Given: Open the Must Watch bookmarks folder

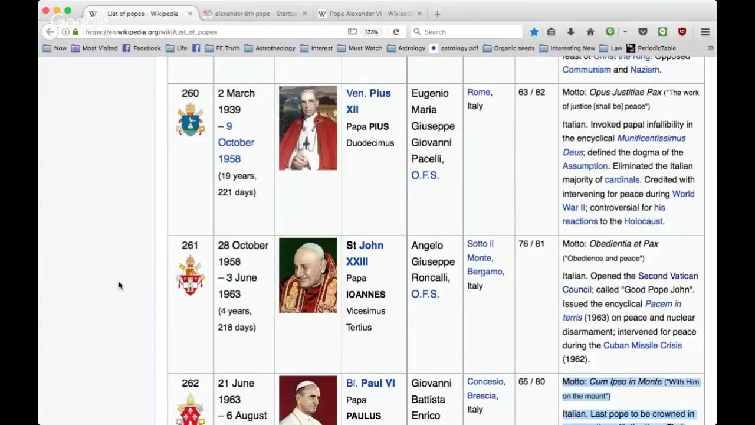Looking at the screenshot, I should 360,48.
